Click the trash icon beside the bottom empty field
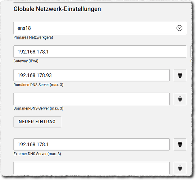Viewport: 196px width, 180px height. coord(180,168)
